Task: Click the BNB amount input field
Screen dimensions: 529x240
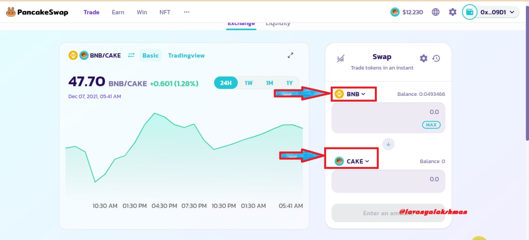Action: pyautogui.click(x=388, y=118)
